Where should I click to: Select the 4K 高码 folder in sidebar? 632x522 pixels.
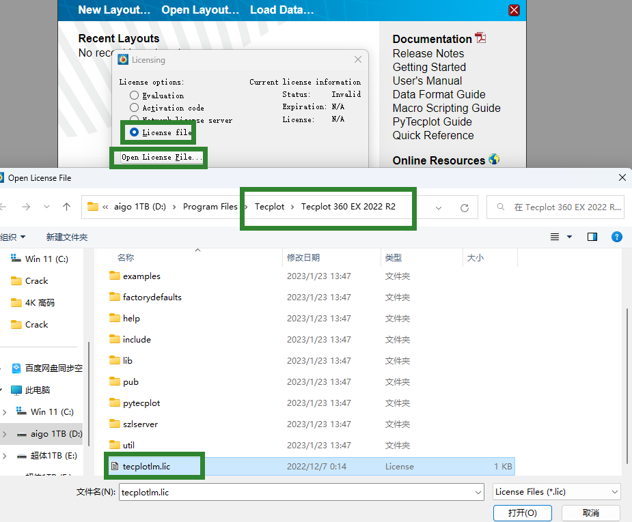coord(33,303)
